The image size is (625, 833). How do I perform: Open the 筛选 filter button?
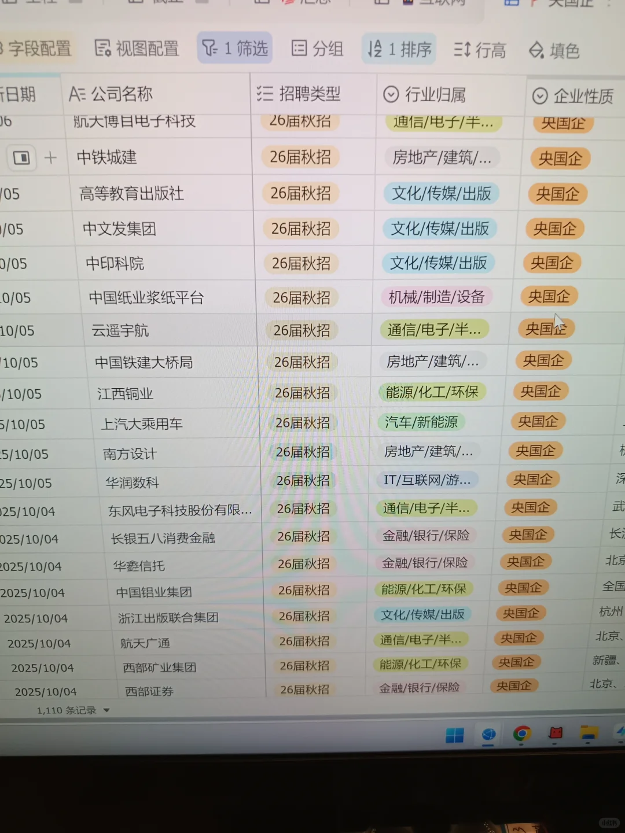pos(235,48)
